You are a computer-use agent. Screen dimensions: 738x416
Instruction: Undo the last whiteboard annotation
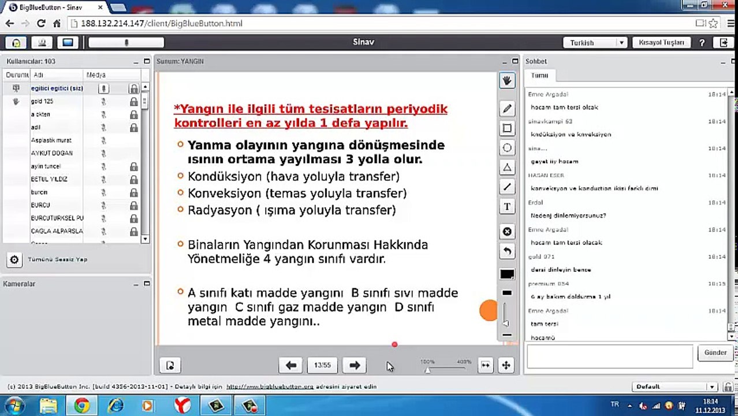point(507,251)
